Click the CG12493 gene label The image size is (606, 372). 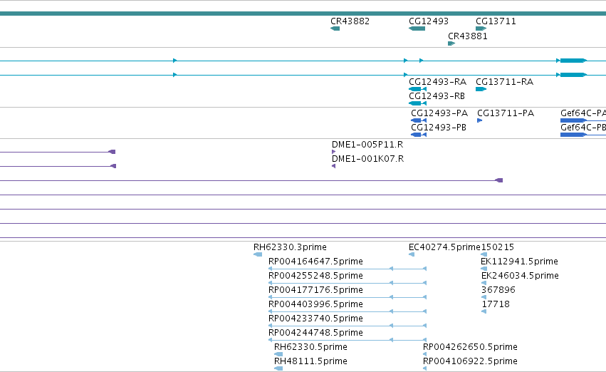(x=429, y=21)
